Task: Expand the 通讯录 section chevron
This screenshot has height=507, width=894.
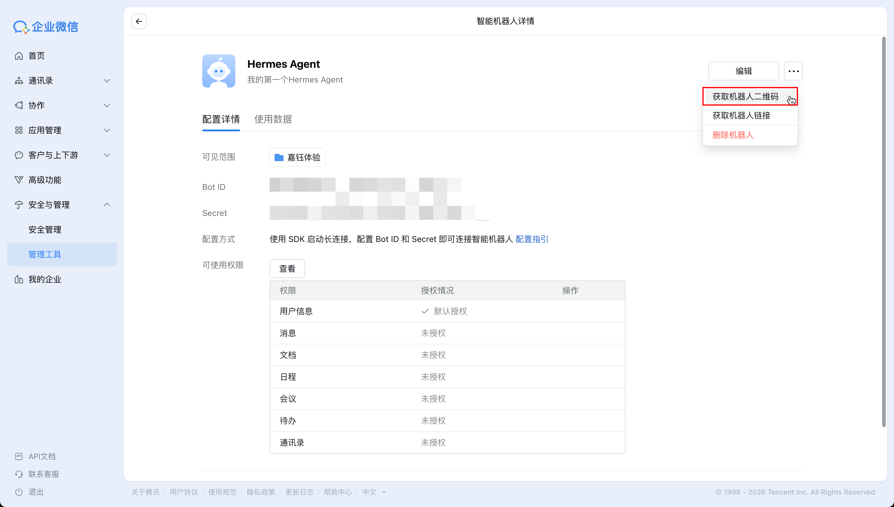Action: pyautogui.click(x=107, y=80)
